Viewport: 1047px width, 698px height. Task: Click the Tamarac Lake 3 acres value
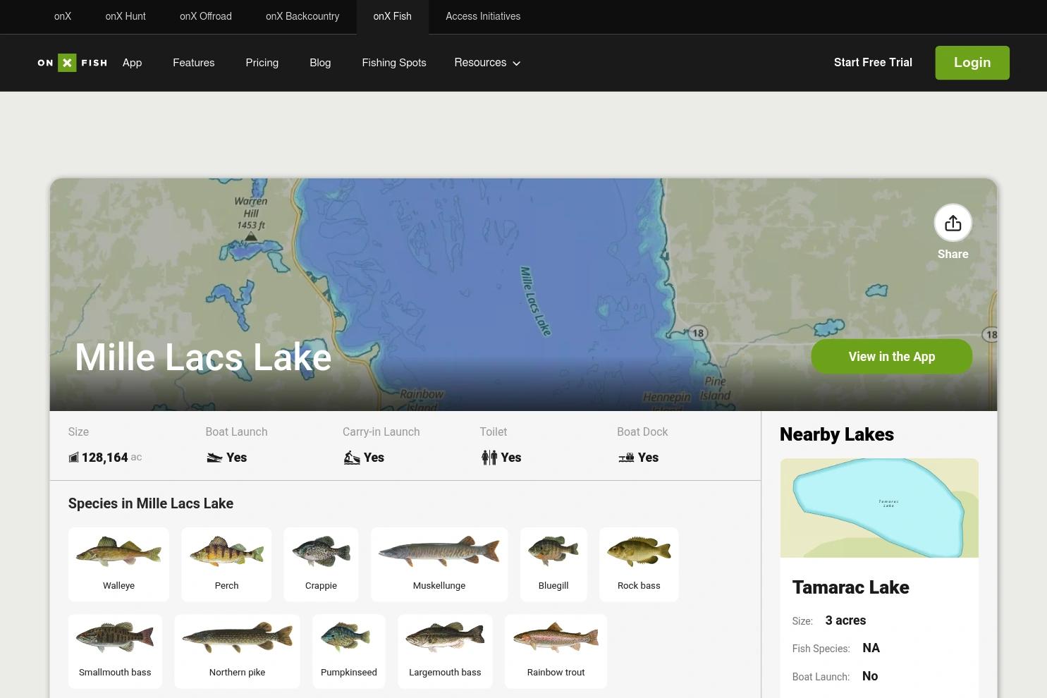point(846,620)
